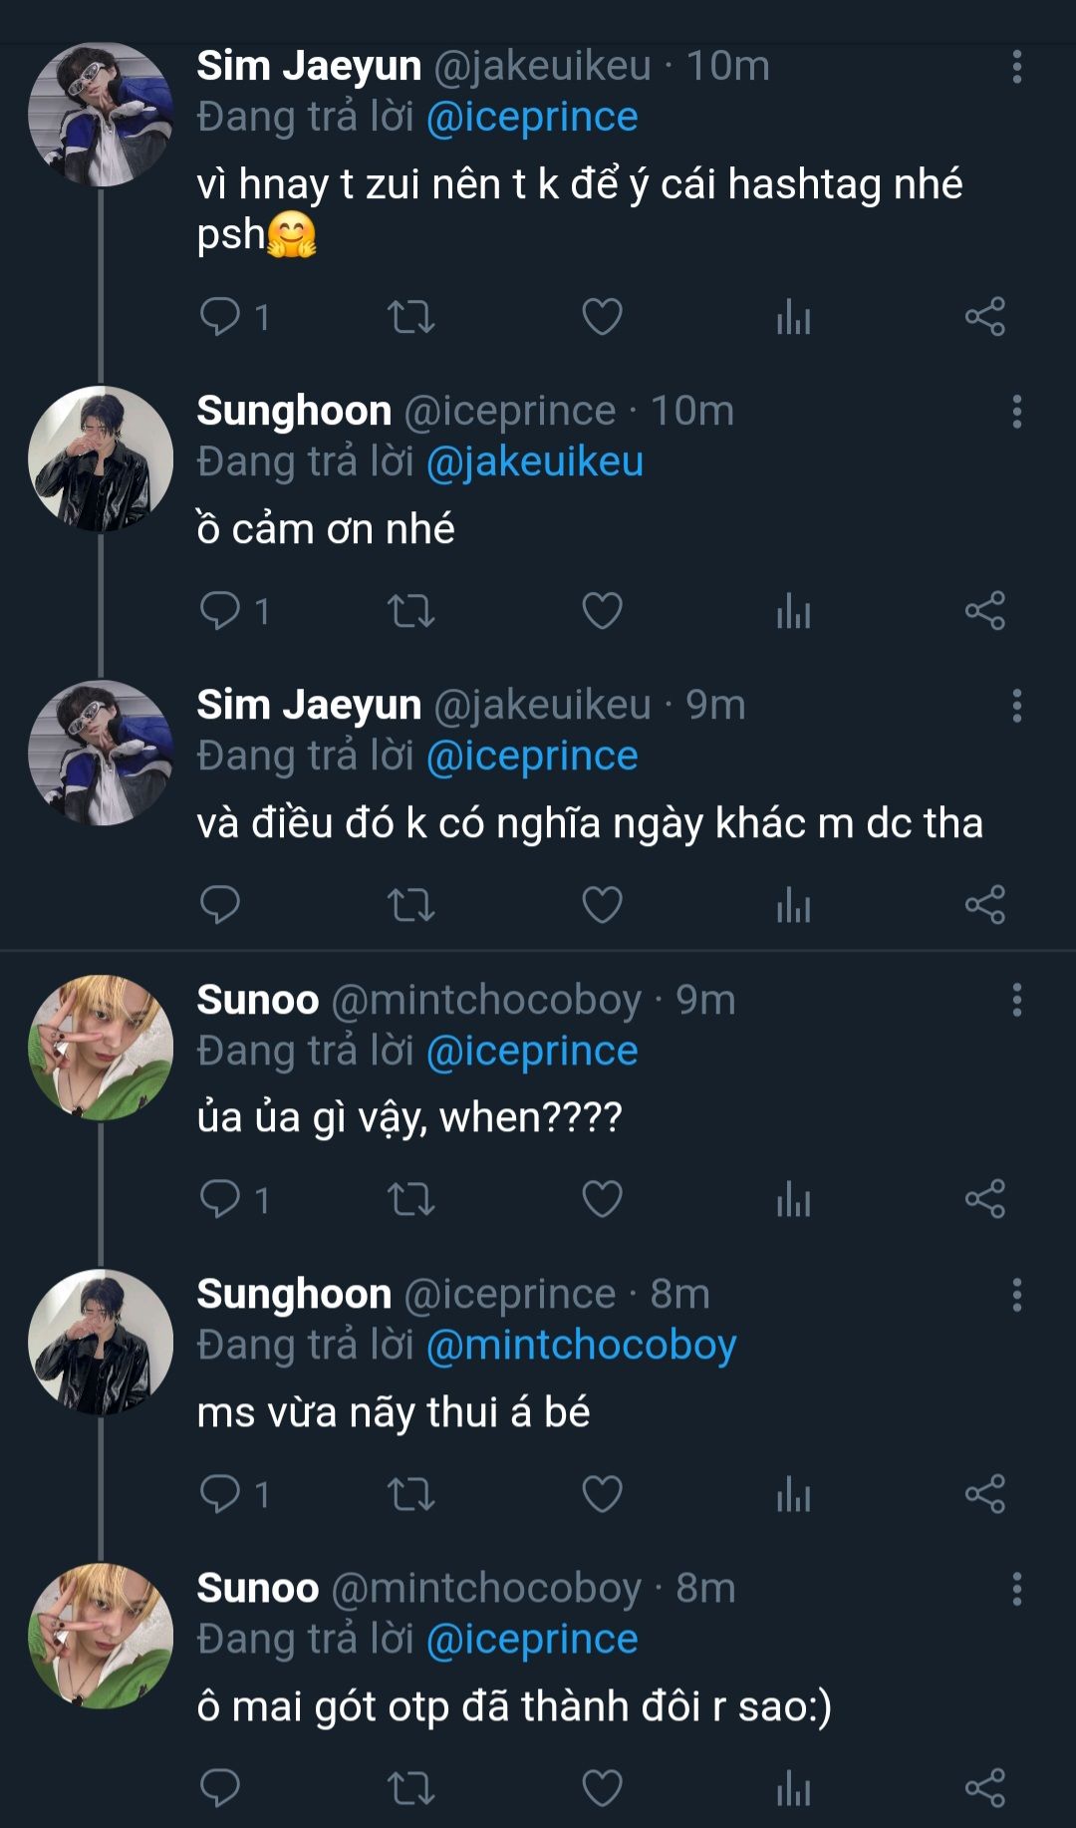1076x1828 pixels.
Task: Share Sunghoon's "ms vừa nãy" tweet
Action: tap(984, 1494)
